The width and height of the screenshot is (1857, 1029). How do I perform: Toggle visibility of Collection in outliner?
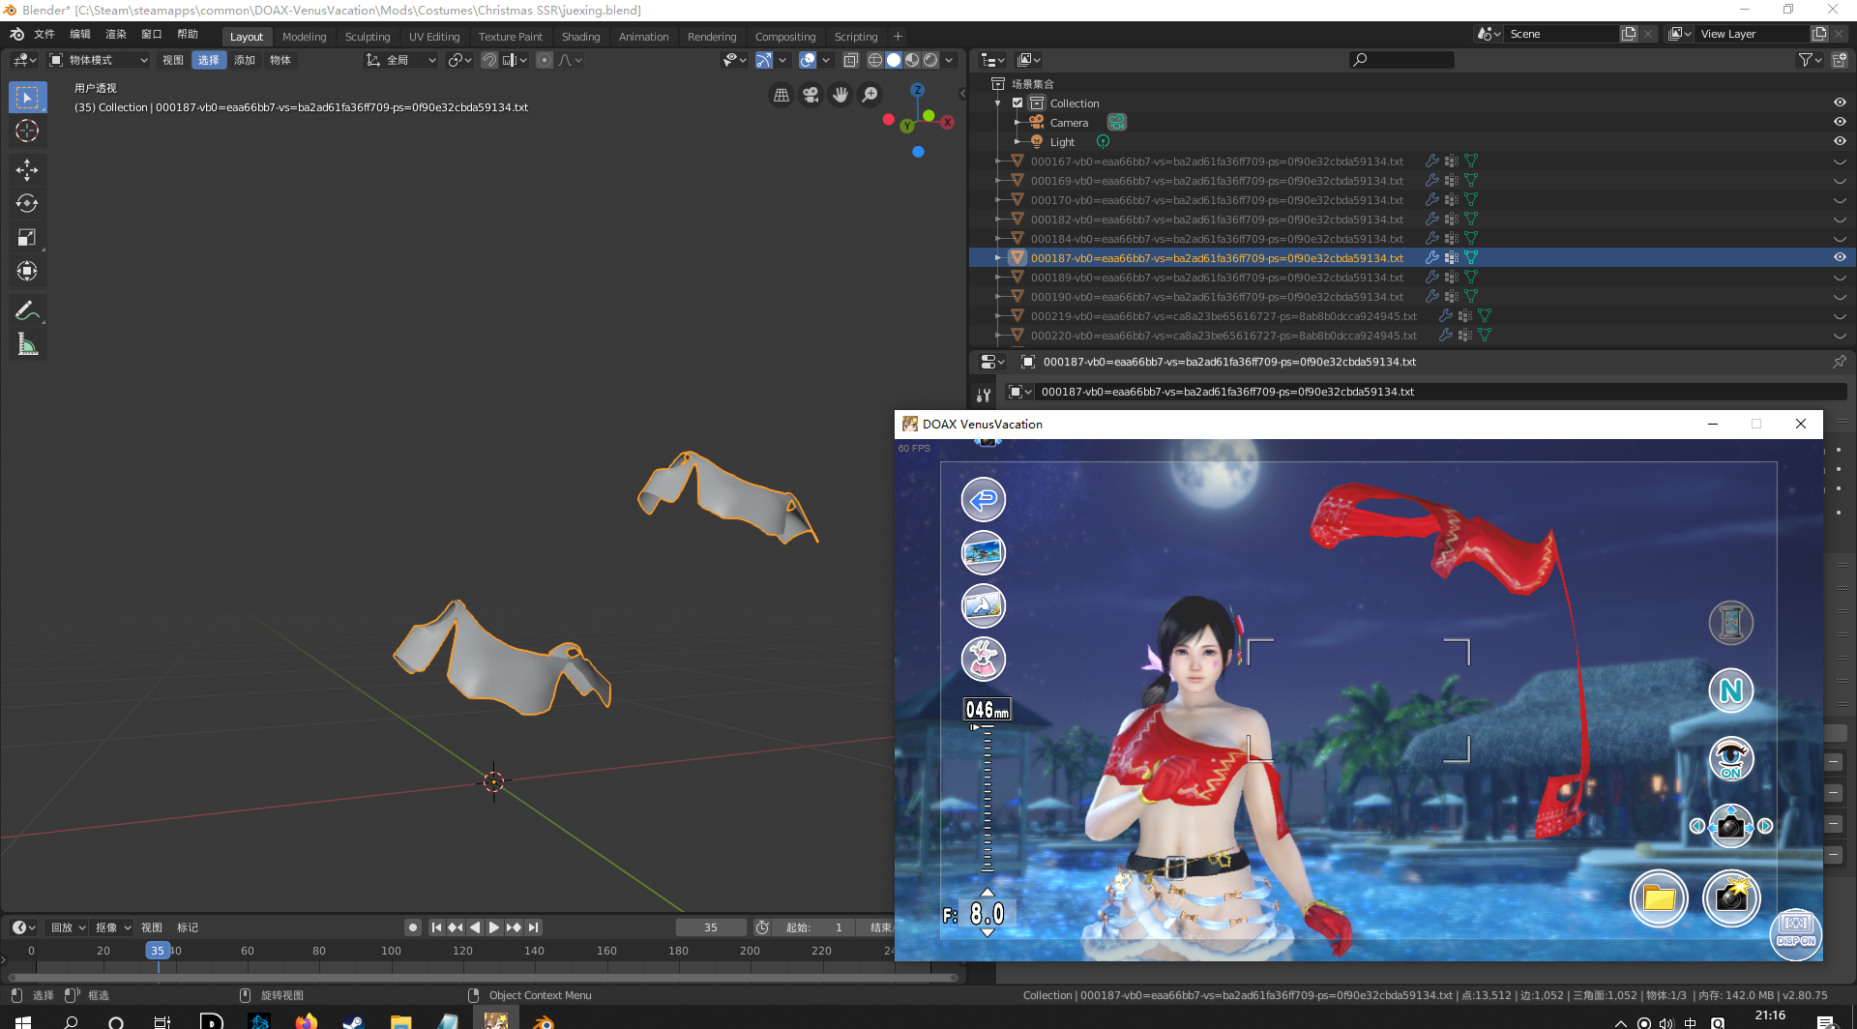coord(1840,103)
